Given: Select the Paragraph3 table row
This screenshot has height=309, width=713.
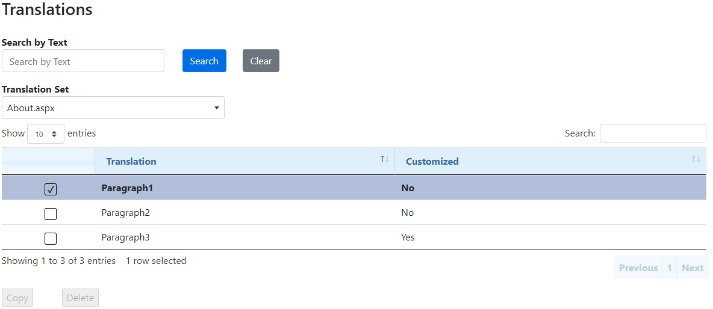Looking at the screenshot, I should click(x=241, y=237).
